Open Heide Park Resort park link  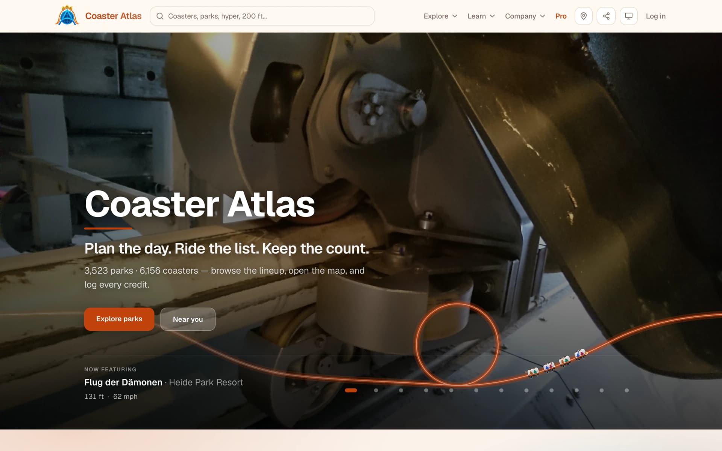click(x=206, y=382)
